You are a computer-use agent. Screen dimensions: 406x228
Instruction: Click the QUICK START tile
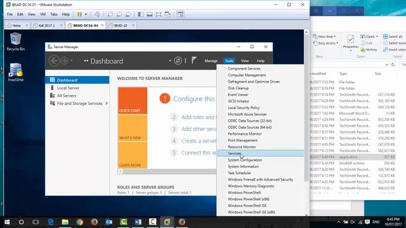pyautogui.click(x=133, y=101)
